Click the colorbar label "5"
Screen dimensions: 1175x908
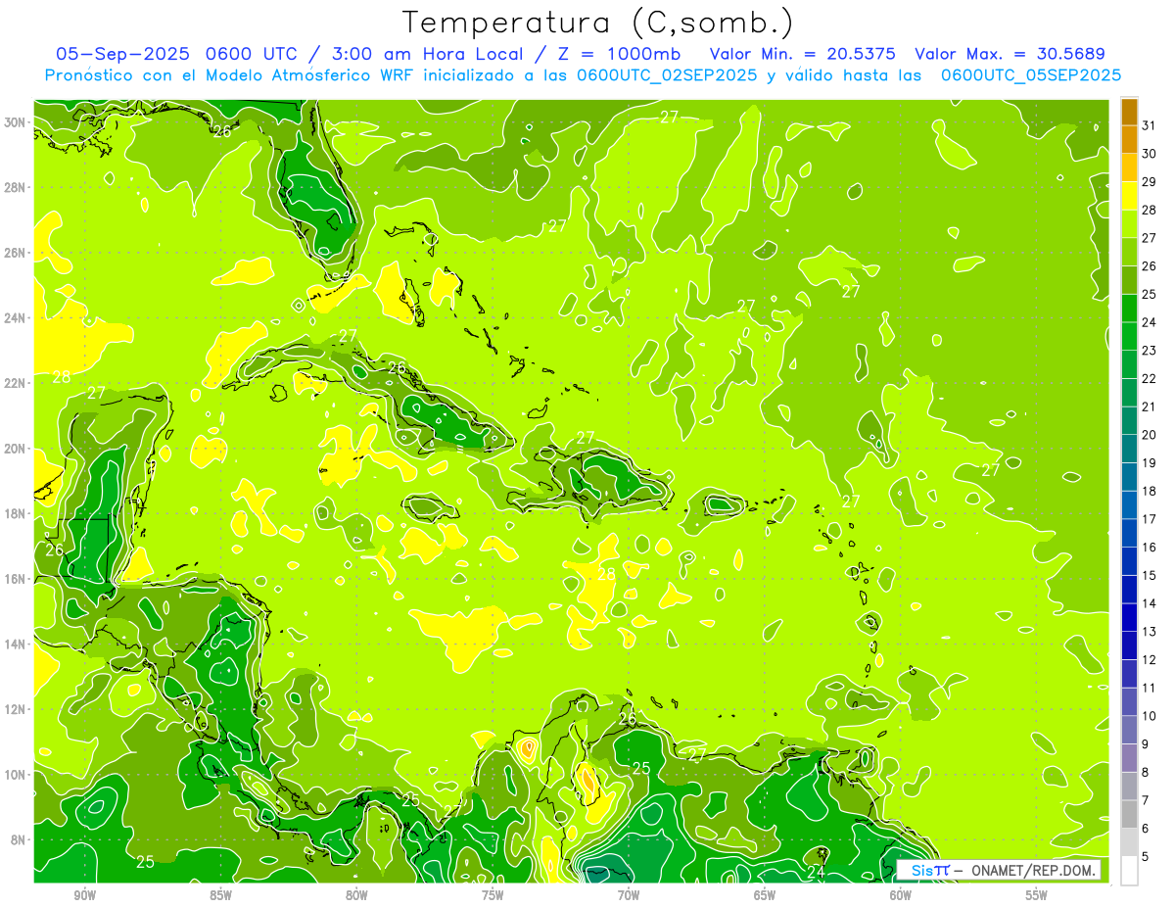(x=1146, y=857)
